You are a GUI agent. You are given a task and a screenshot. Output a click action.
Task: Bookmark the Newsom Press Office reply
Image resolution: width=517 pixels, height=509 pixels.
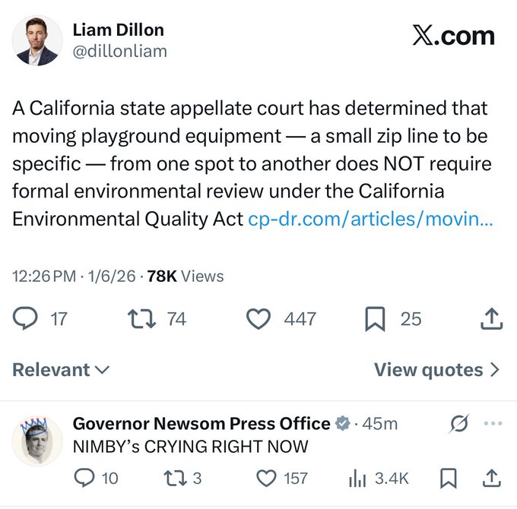tap(449, 478)
